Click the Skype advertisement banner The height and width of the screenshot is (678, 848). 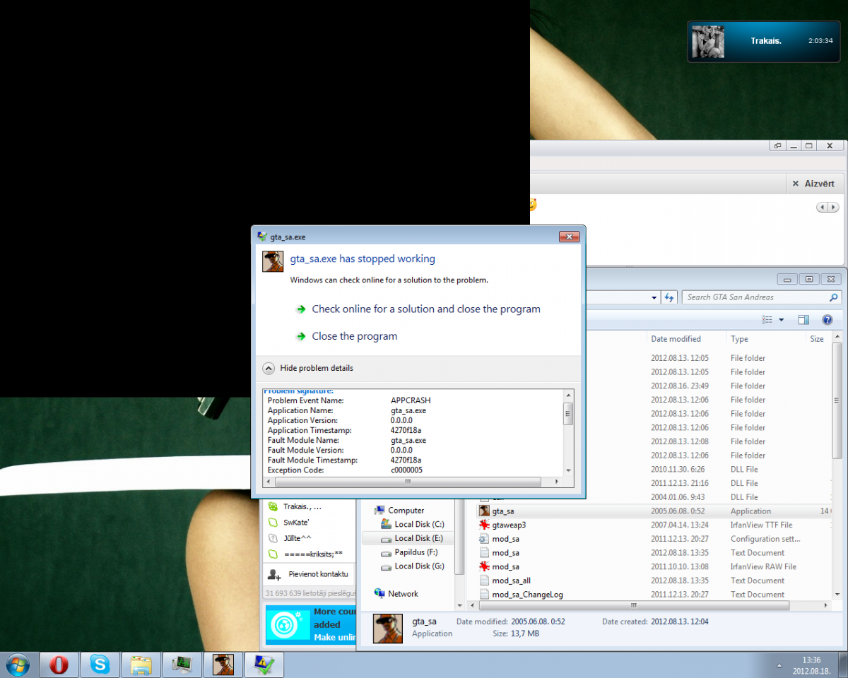point(311,625)
